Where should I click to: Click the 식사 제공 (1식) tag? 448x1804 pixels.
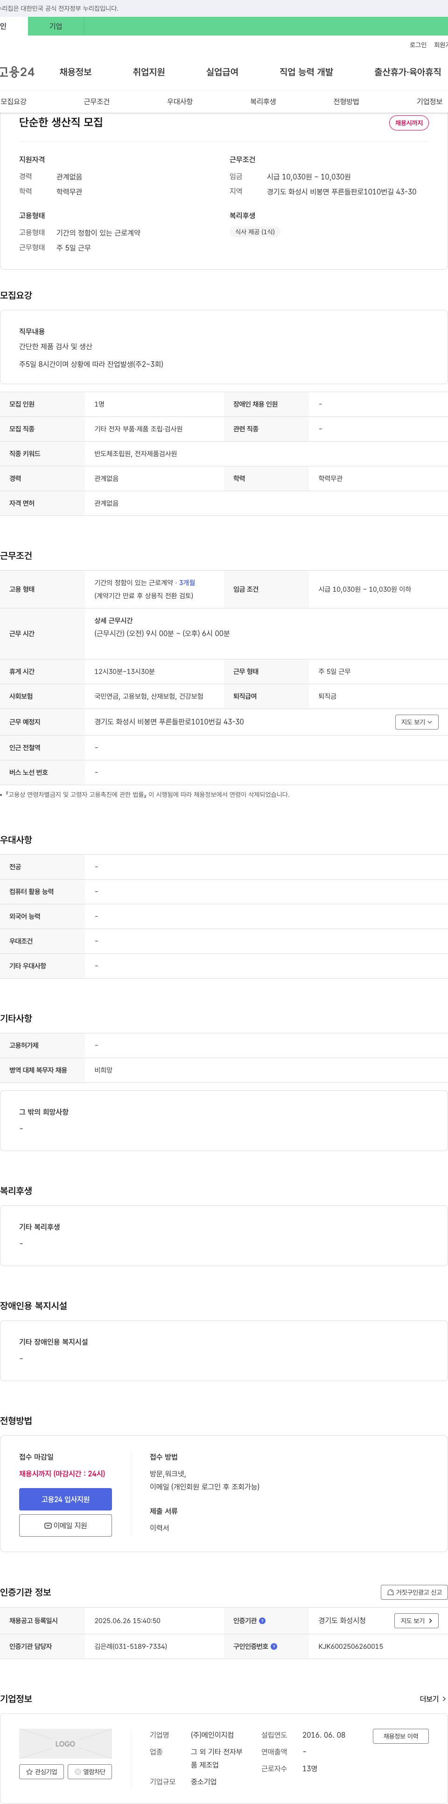point(255,232)
